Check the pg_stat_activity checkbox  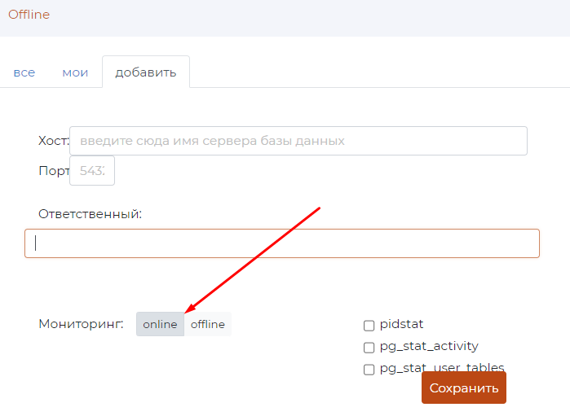coord(369,348)
